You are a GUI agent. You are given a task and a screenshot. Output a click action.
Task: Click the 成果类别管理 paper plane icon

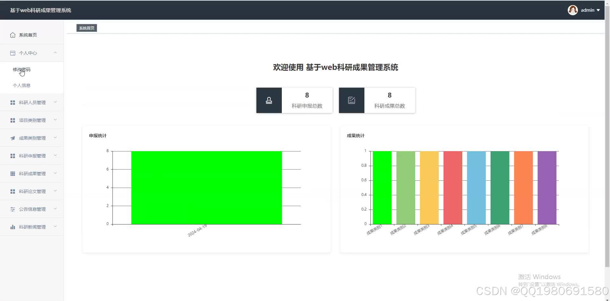[13, 138]
